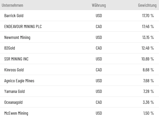Select the Gewichtung column header
The width and height of the screenshot is (159, 117).
coord(147,5)
